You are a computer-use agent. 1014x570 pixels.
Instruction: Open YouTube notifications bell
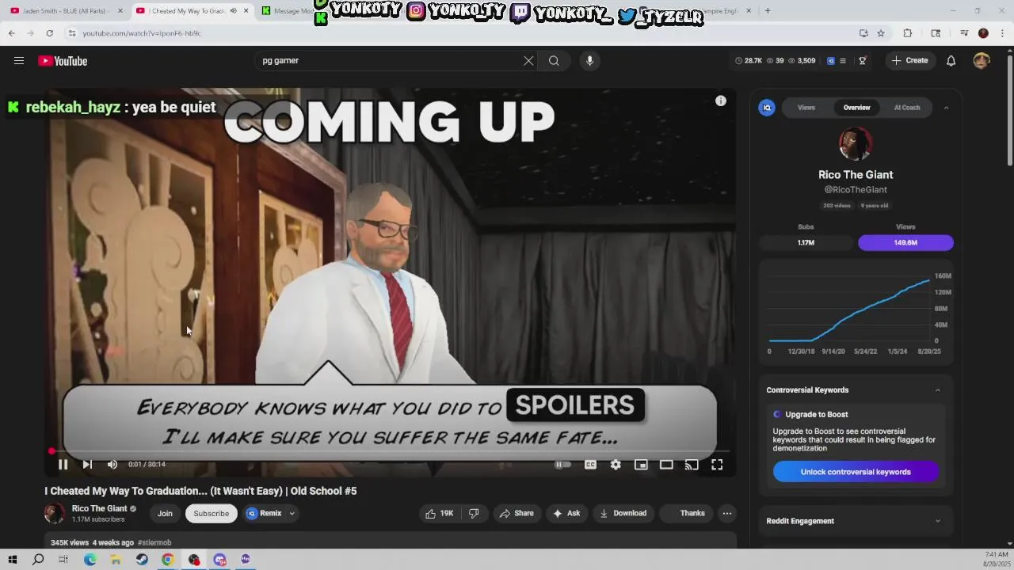pyautogui.click(x=951, y=61)
